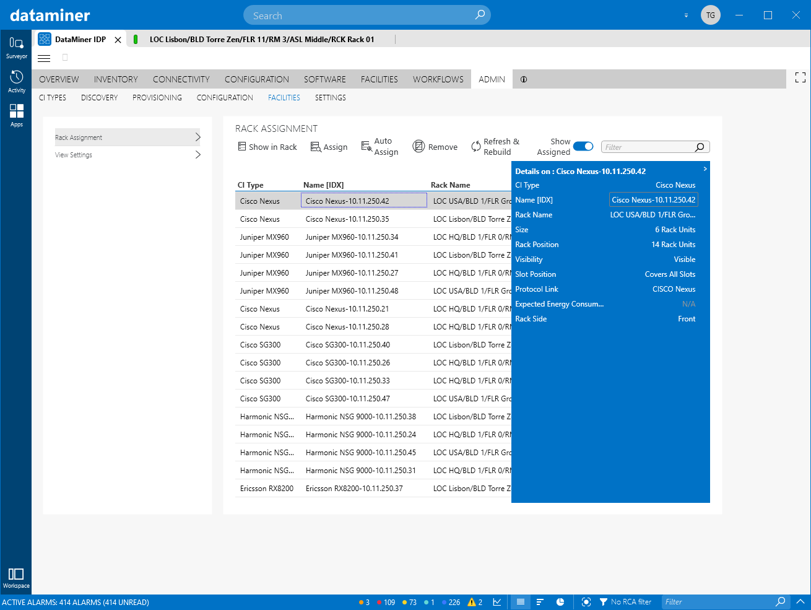The image size is (811, 610).
Task: Select row Juniper MX960-10.11.250.48
Action: [x=373, y=291]
